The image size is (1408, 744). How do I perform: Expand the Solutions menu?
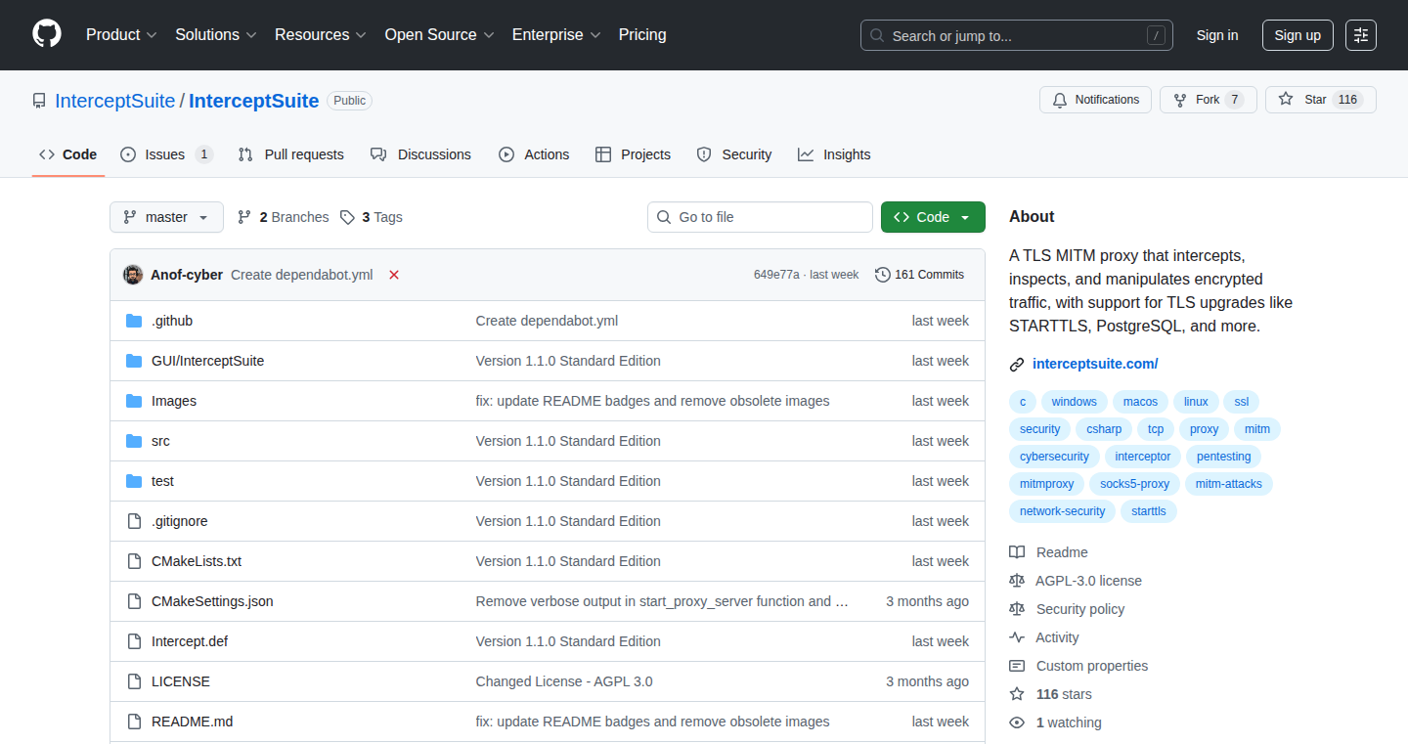pyautogui.click(x=216, y=35)
